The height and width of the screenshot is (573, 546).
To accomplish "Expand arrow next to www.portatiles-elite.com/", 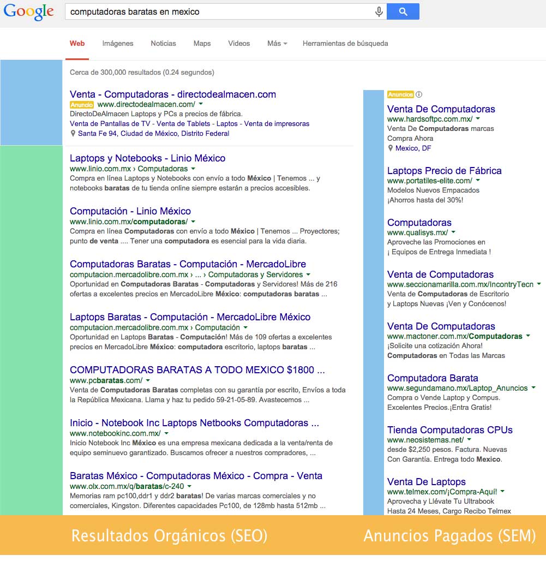I will pos(478,181).
